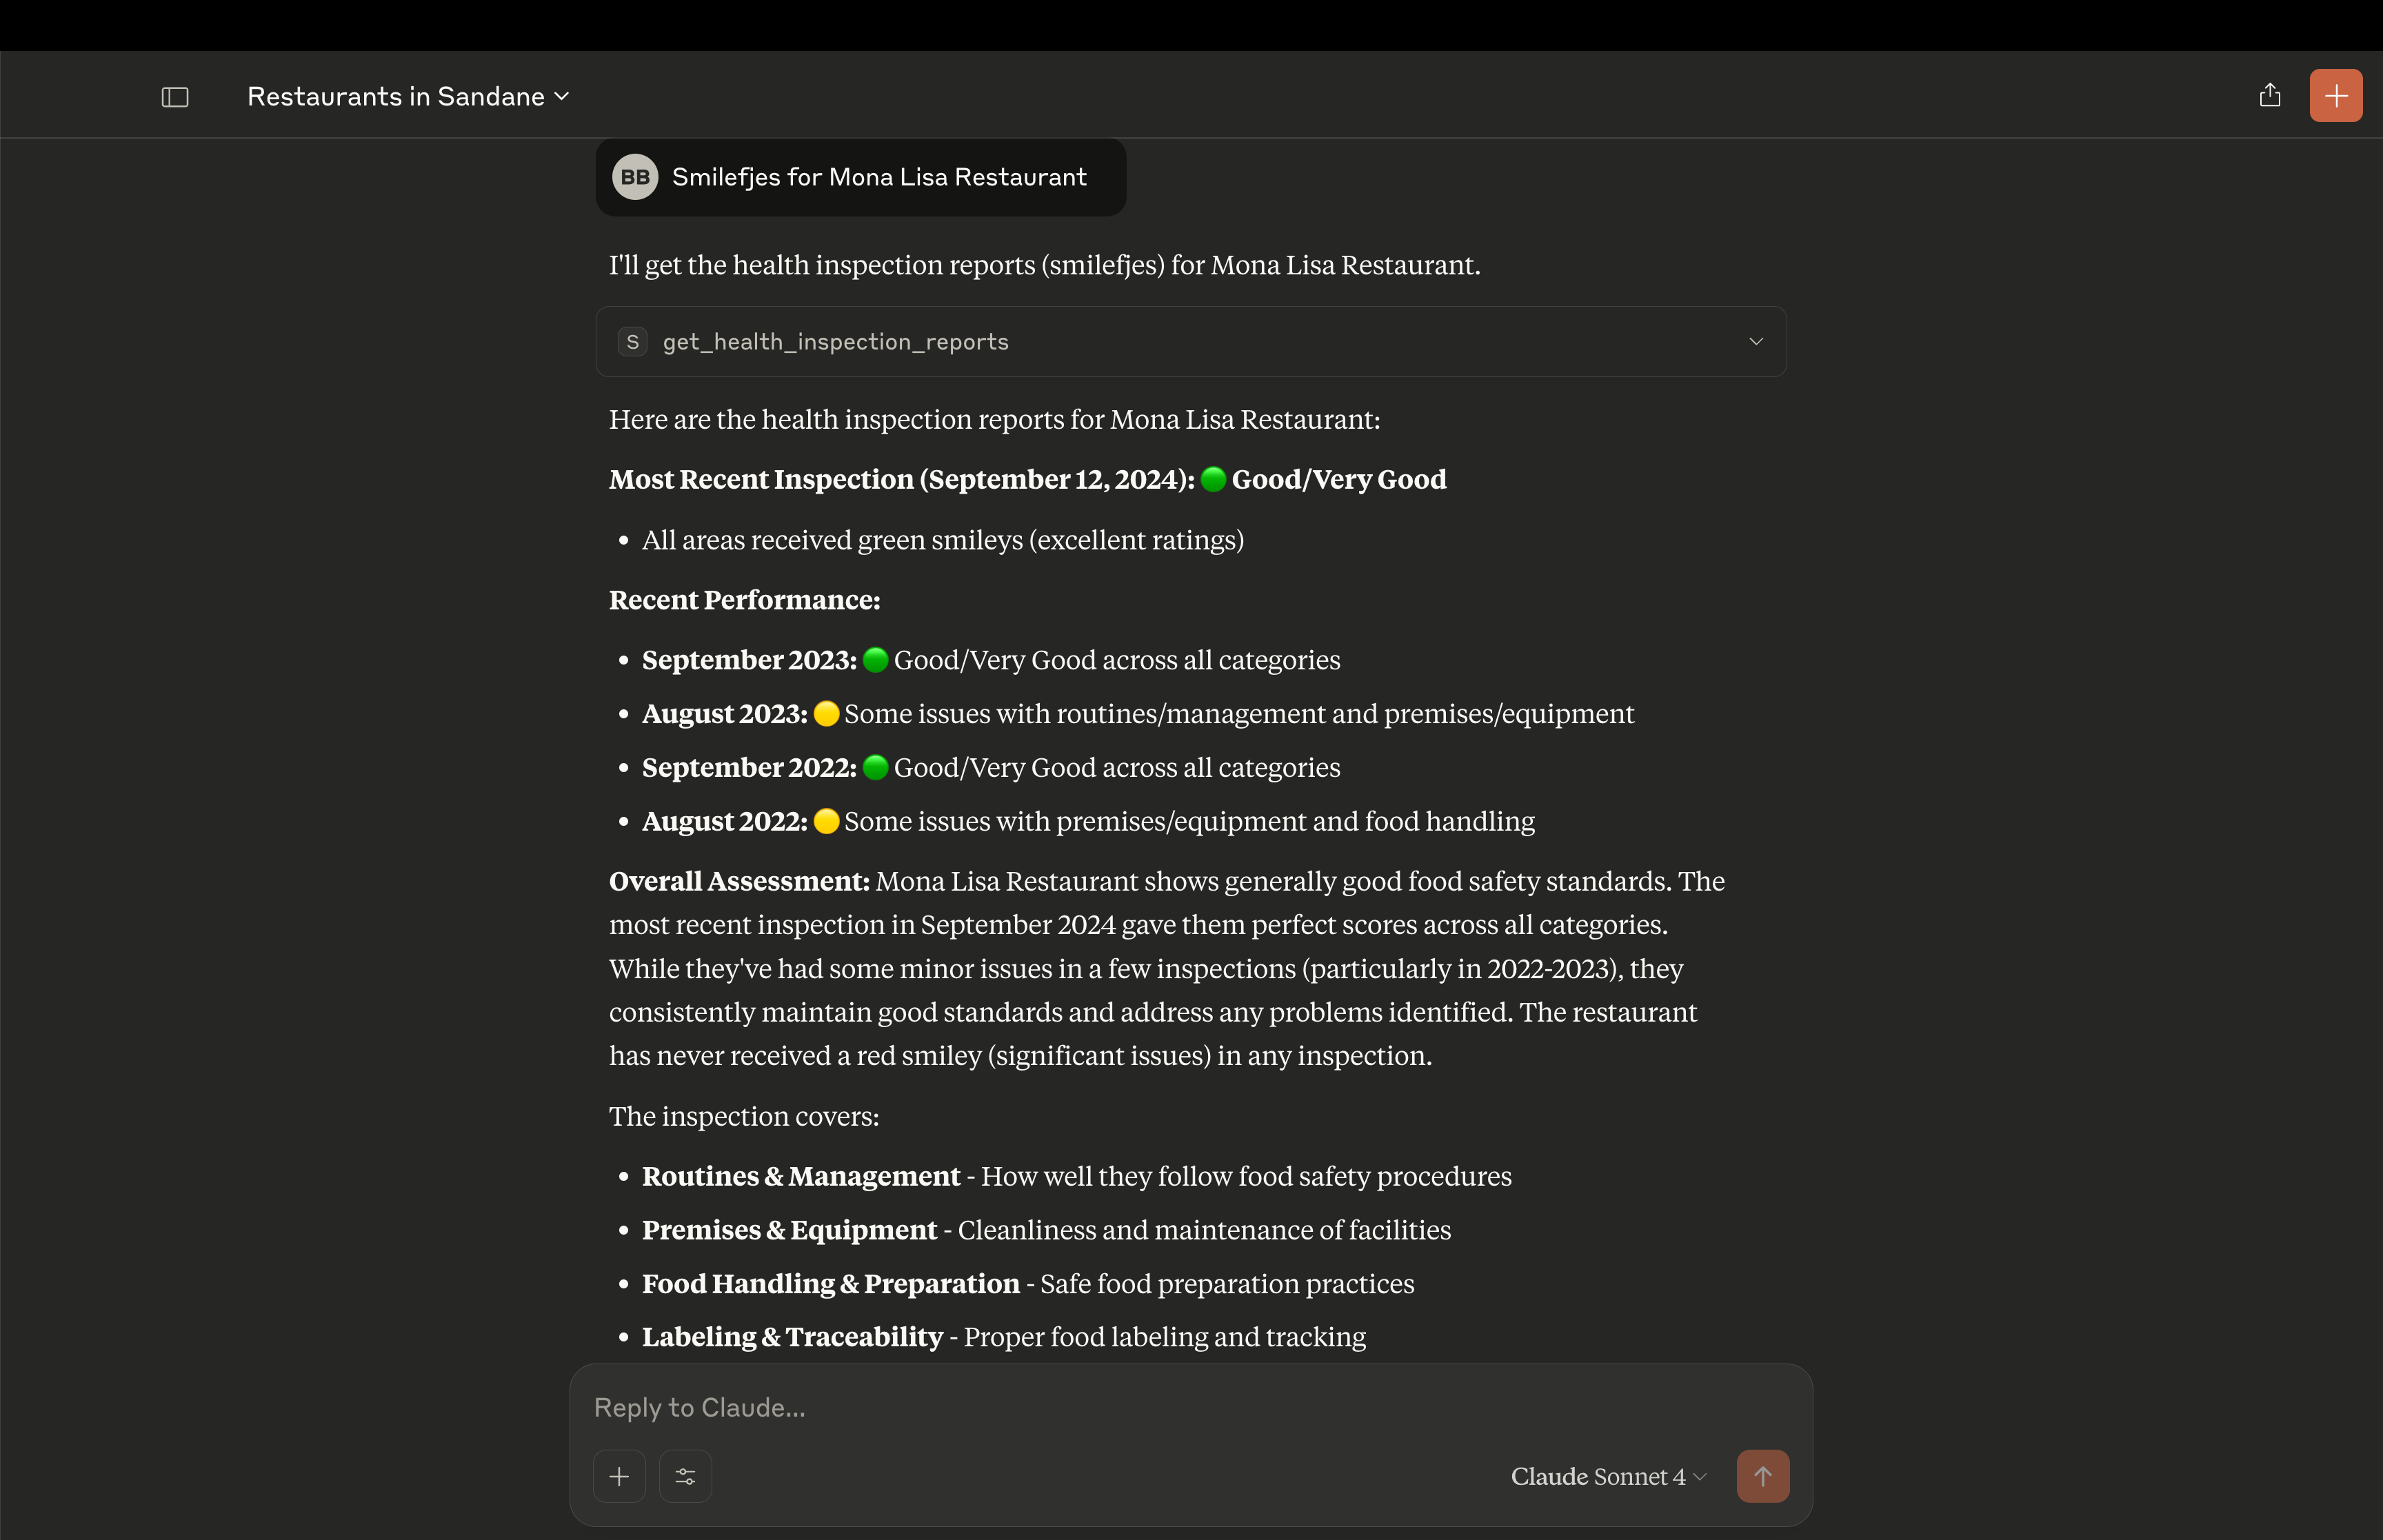Click the green smiley next to September 2023

coord(875,660)
